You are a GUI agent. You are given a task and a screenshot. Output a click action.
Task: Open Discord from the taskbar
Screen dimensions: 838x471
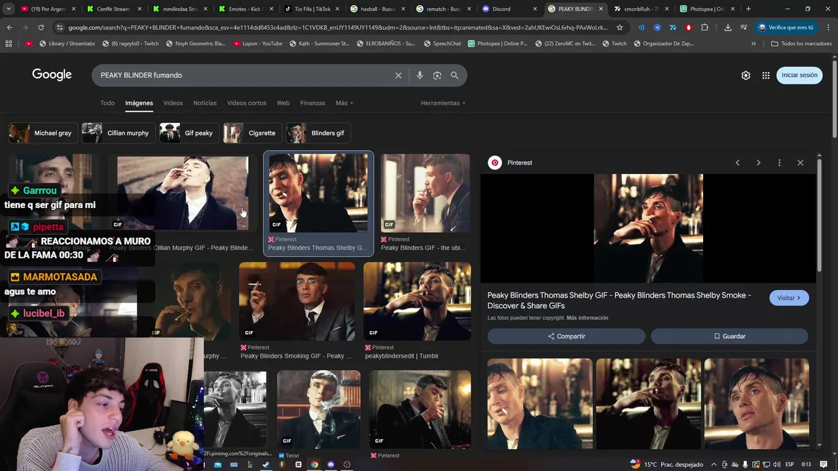pos(331,464)
